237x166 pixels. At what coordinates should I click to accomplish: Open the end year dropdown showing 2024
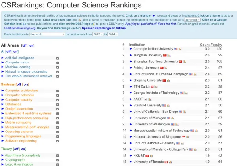(x=113, y=34)
